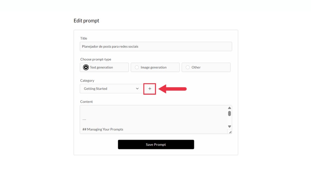311x173 pixels.
Task: Select the Text generation radio button
Action: tap(86, 67)
